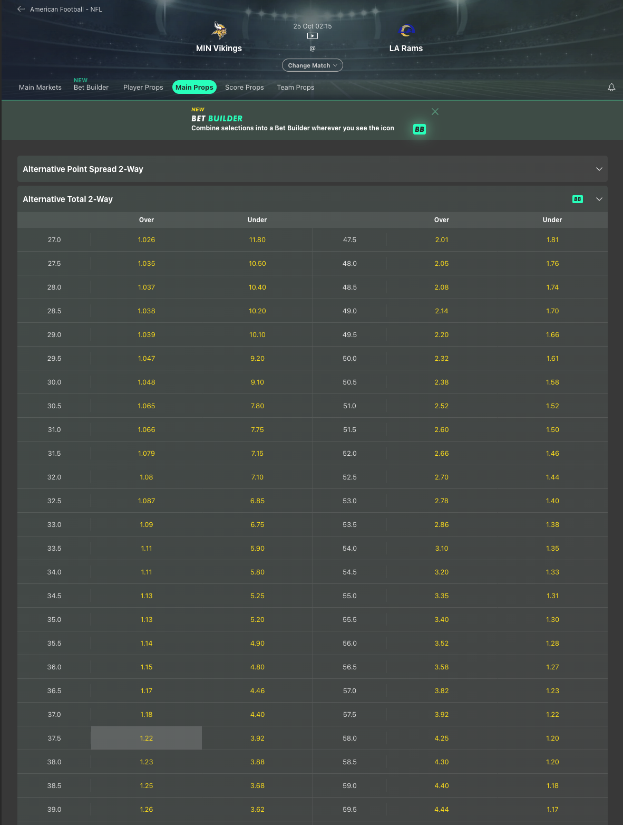This screenshot has width=623, height=825.
Task: Click the 48.5 total line label
Action: click(349, 287)
